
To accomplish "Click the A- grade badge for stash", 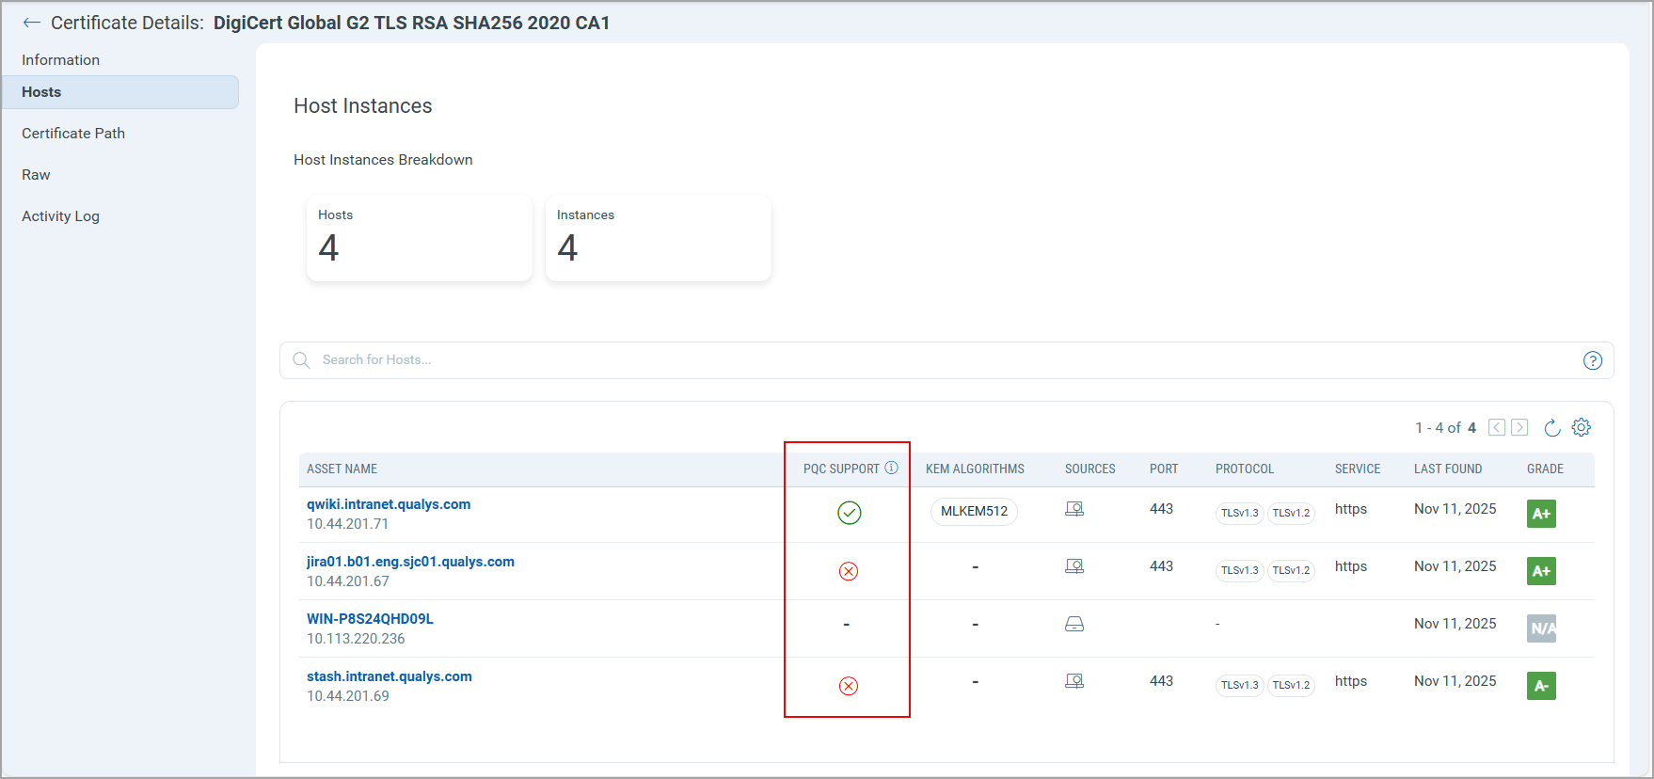I will 1540,686.
